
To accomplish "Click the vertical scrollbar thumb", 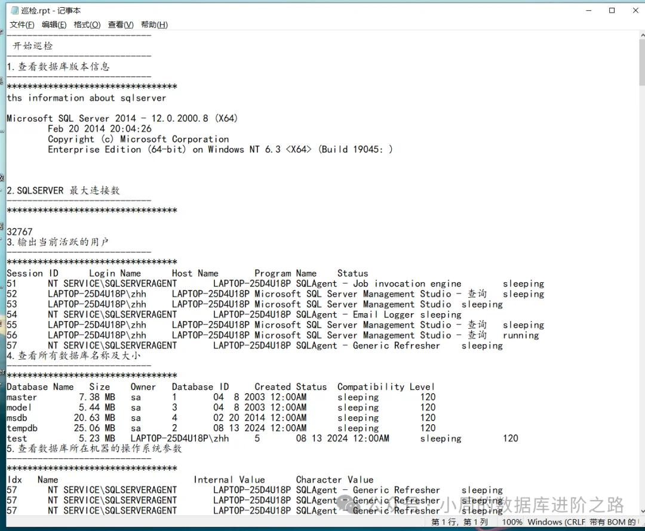I will coord(642,63).
